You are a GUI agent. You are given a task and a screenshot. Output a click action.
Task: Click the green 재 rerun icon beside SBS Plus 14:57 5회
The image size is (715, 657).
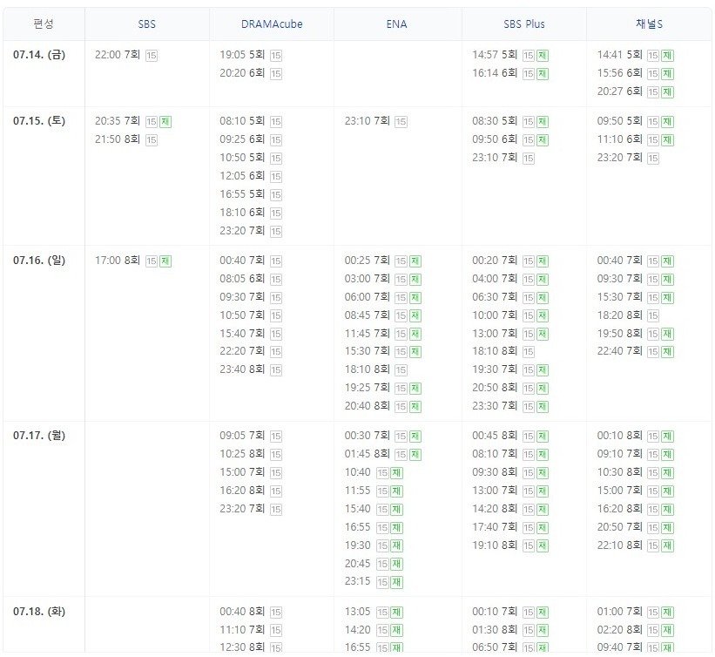543,56
